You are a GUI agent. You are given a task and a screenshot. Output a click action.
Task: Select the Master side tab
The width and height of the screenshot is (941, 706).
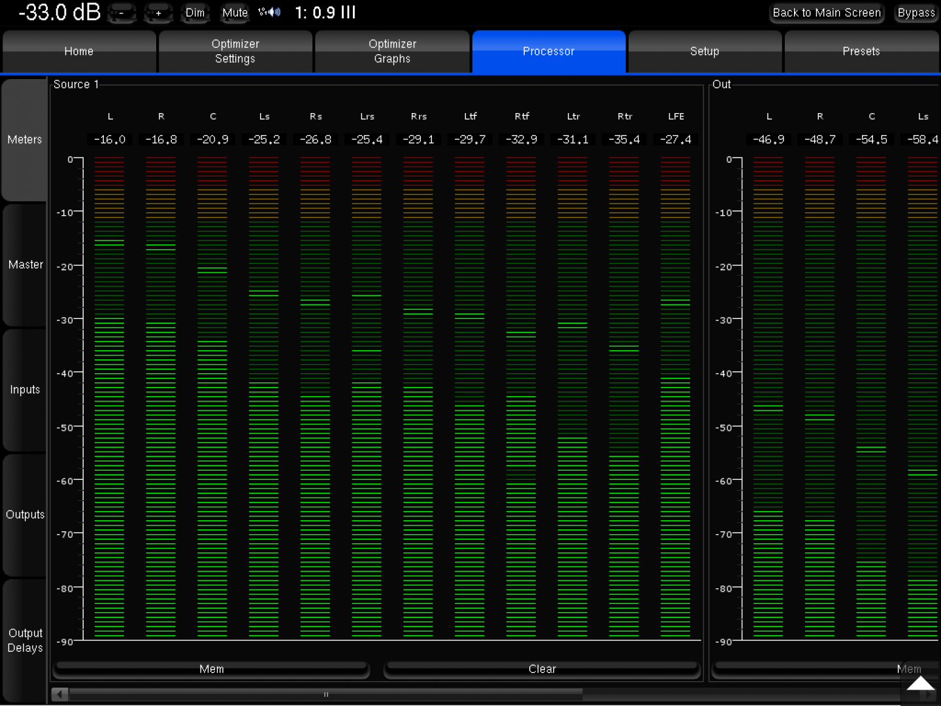pos(25,265)
